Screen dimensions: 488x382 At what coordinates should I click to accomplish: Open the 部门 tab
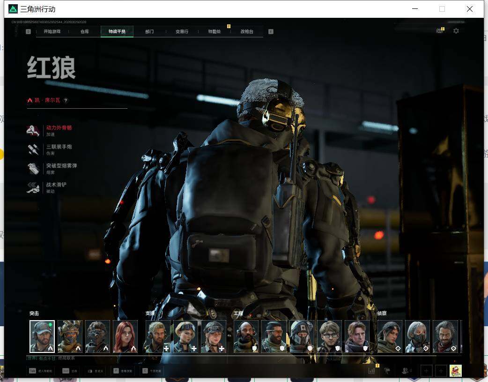(149, 31)
